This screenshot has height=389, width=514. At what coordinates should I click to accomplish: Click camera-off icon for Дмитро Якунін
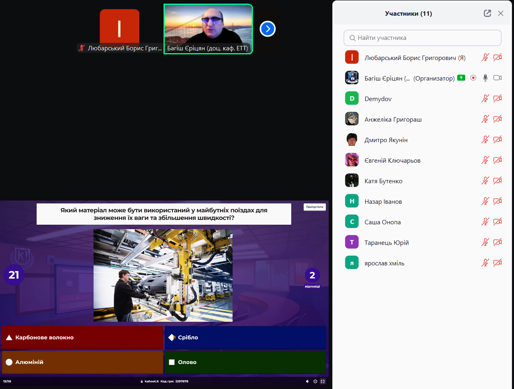497,139
